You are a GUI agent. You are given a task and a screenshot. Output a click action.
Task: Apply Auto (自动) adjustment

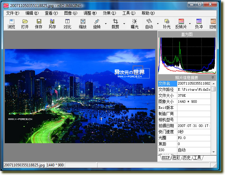pos(149,24)
